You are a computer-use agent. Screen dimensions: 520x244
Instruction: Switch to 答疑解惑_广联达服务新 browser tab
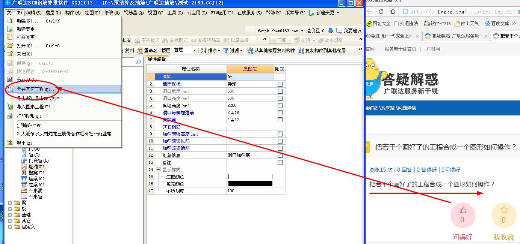(456, 36)
